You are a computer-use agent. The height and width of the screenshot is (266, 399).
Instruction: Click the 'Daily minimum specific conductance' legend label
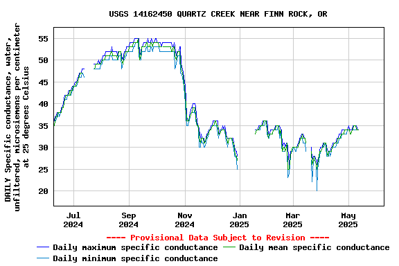[x=135, y=258]
